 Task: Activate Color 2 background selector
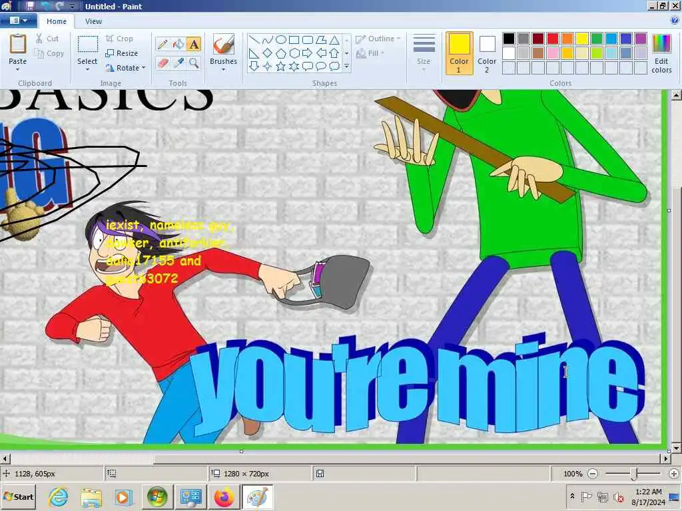tap(487, 53)
